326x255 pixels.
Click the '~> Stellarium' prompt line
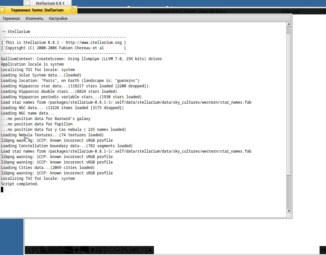click(16, 32)
